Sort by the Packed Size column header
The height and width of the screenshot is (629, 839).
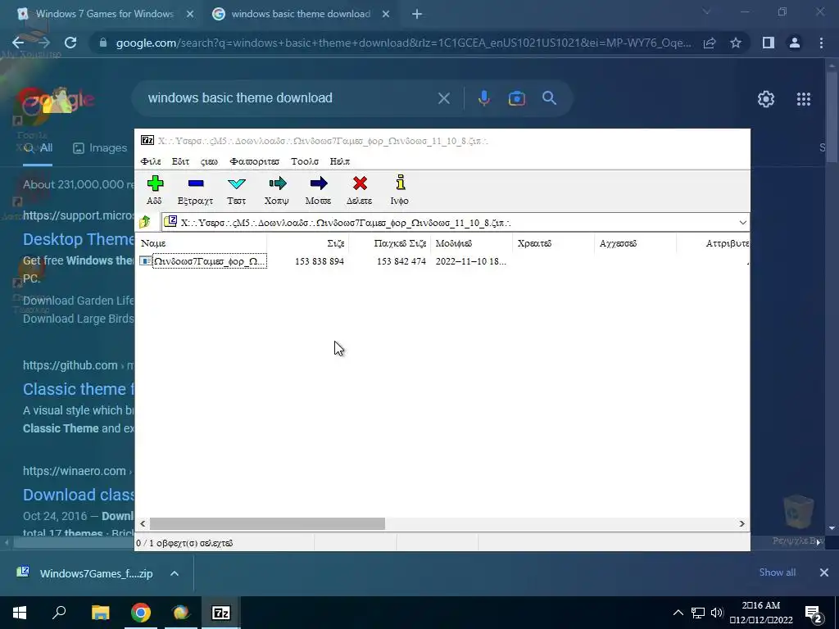[x=389, y=243]
